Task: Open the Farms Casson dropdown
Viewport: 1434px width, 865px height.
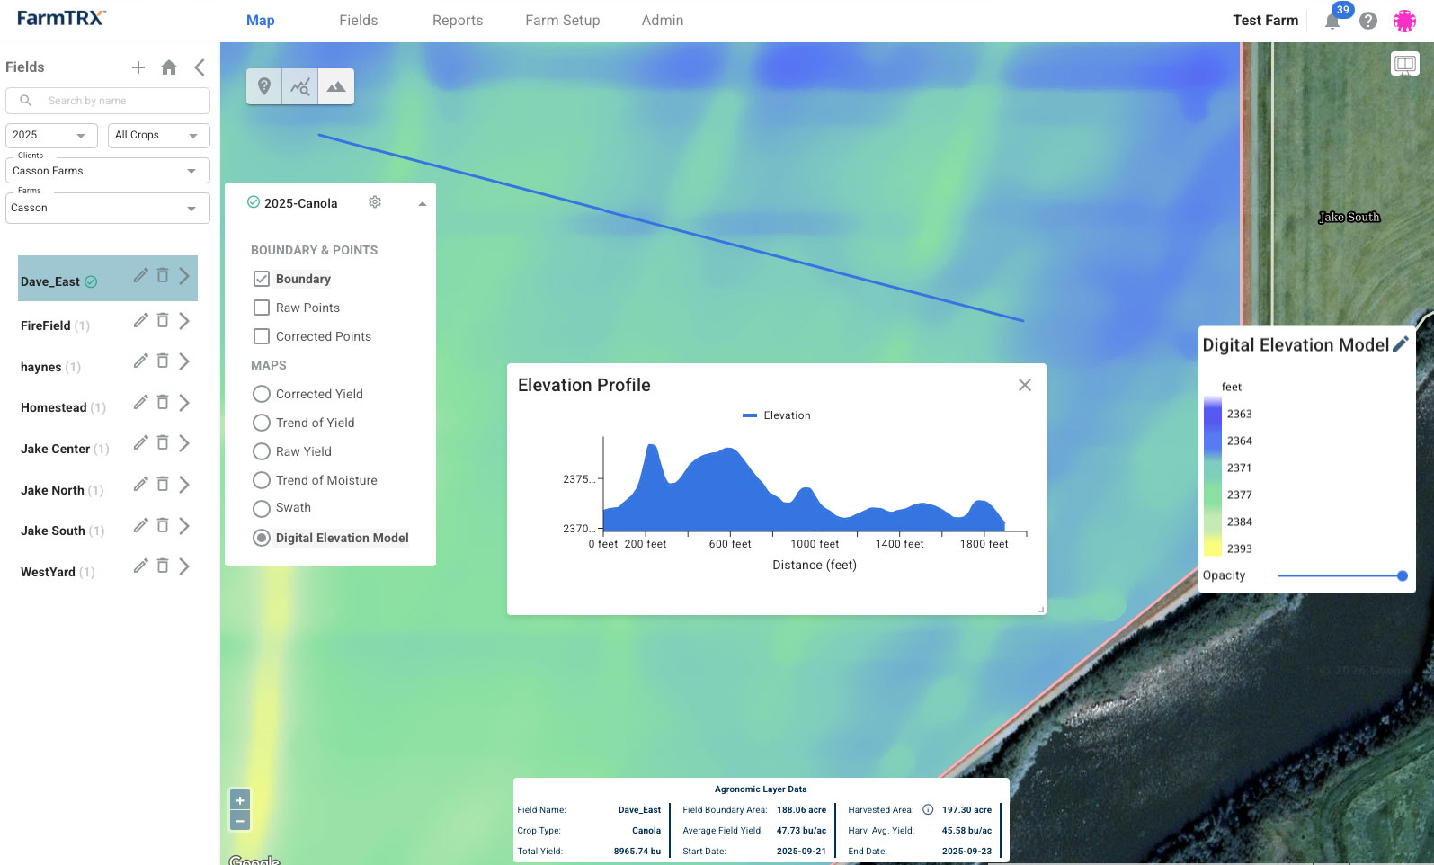Action: [107, 208]
